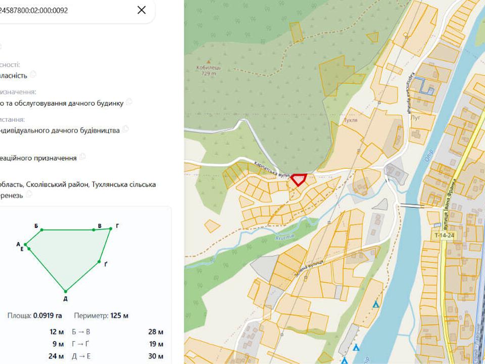Copy the address ending in Перенезь
This screenshot has height=364, width=485.
coord(29,194)
